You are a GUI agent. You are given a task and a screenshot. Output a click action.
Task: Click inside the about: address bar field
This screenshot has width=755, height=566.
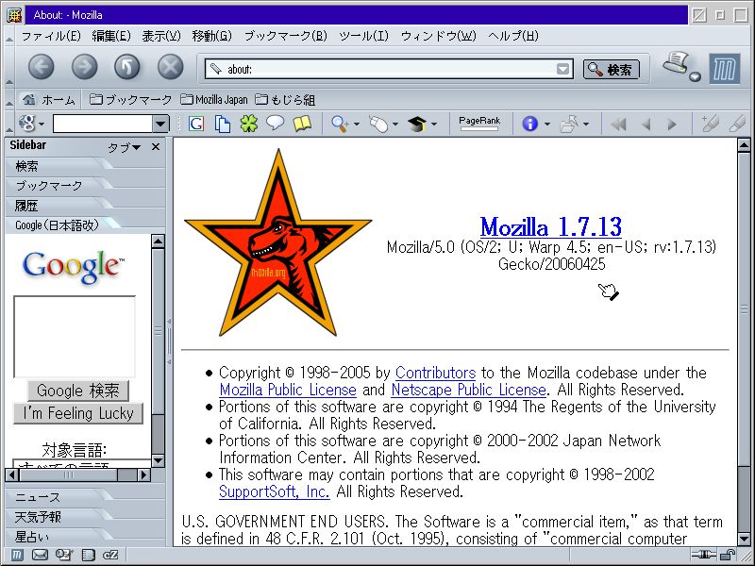click(x=389, y=69)
